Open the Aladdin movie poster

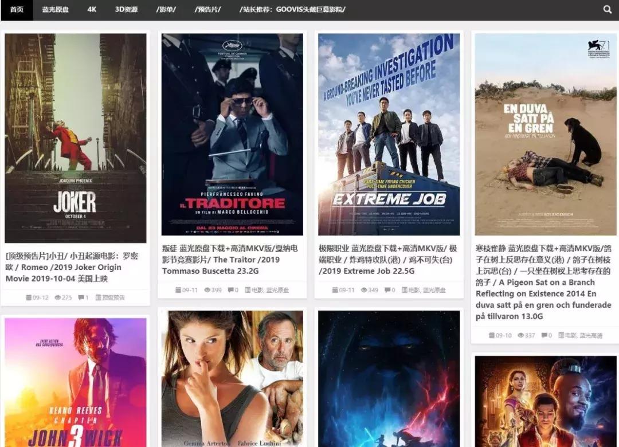pos(546,401)
